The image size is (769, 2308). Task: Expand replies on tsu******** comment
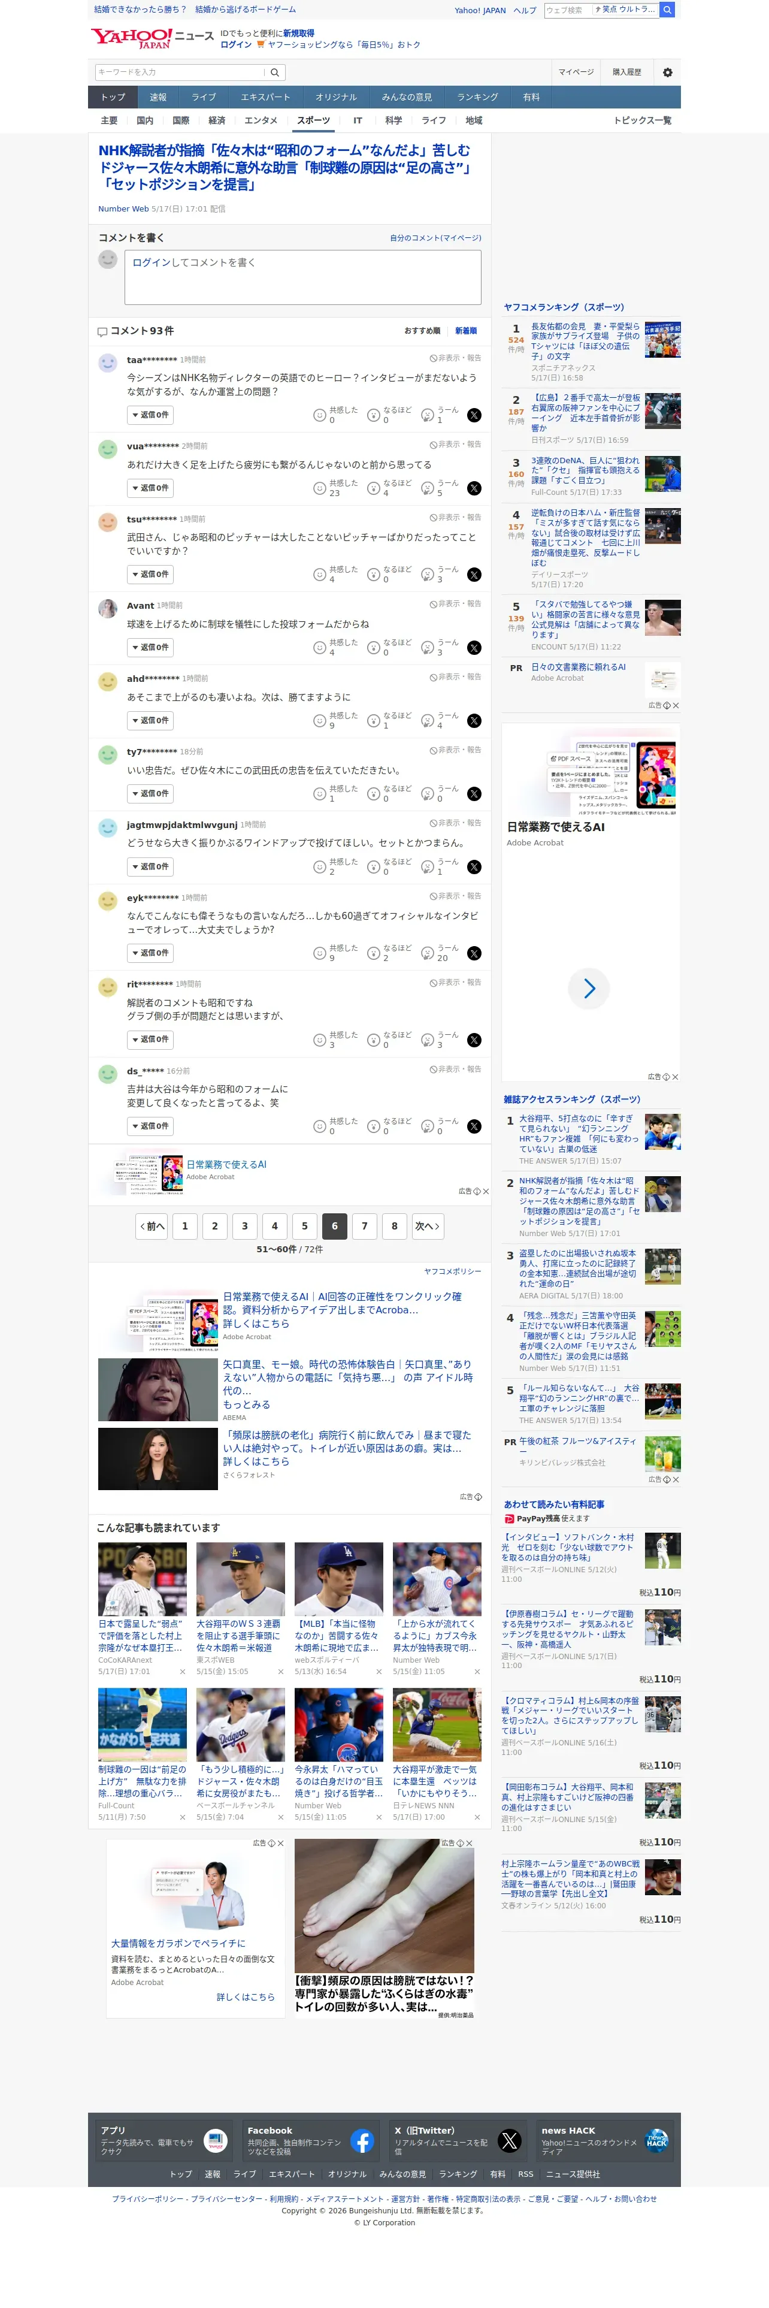click(150, 575)
